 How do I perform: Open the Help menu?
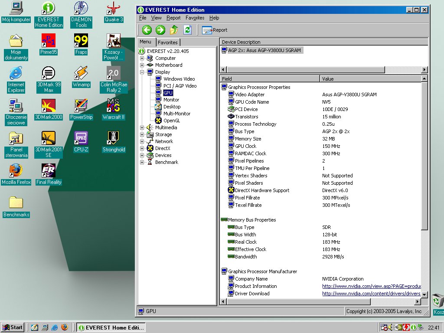pos(214,18)
